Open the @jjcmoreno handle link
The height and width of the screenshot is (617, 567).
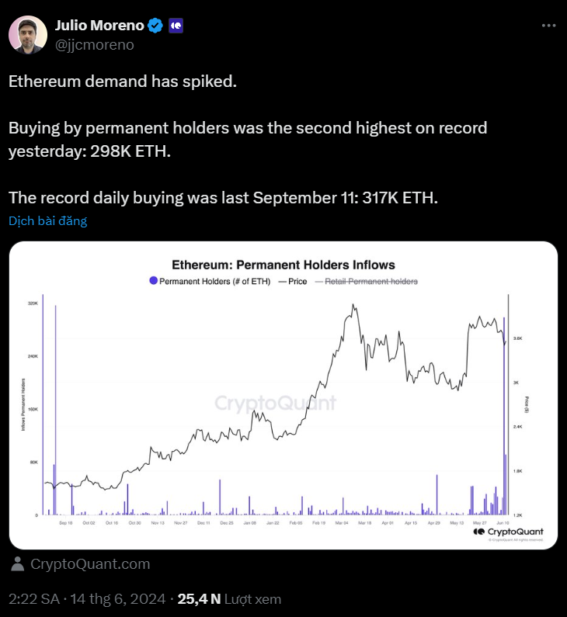click(94, 45)
